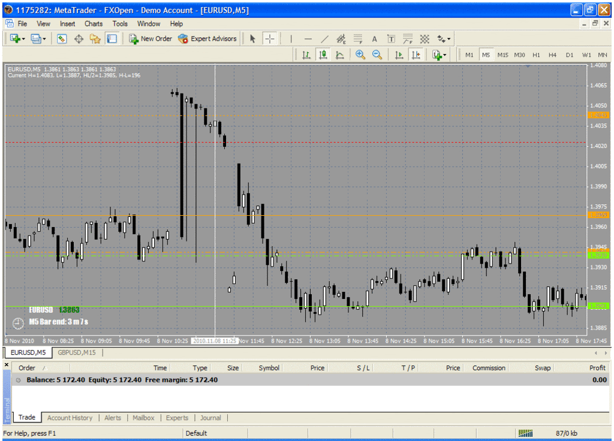
Task: Show the Navigator panel
Action: click(95, 39)
